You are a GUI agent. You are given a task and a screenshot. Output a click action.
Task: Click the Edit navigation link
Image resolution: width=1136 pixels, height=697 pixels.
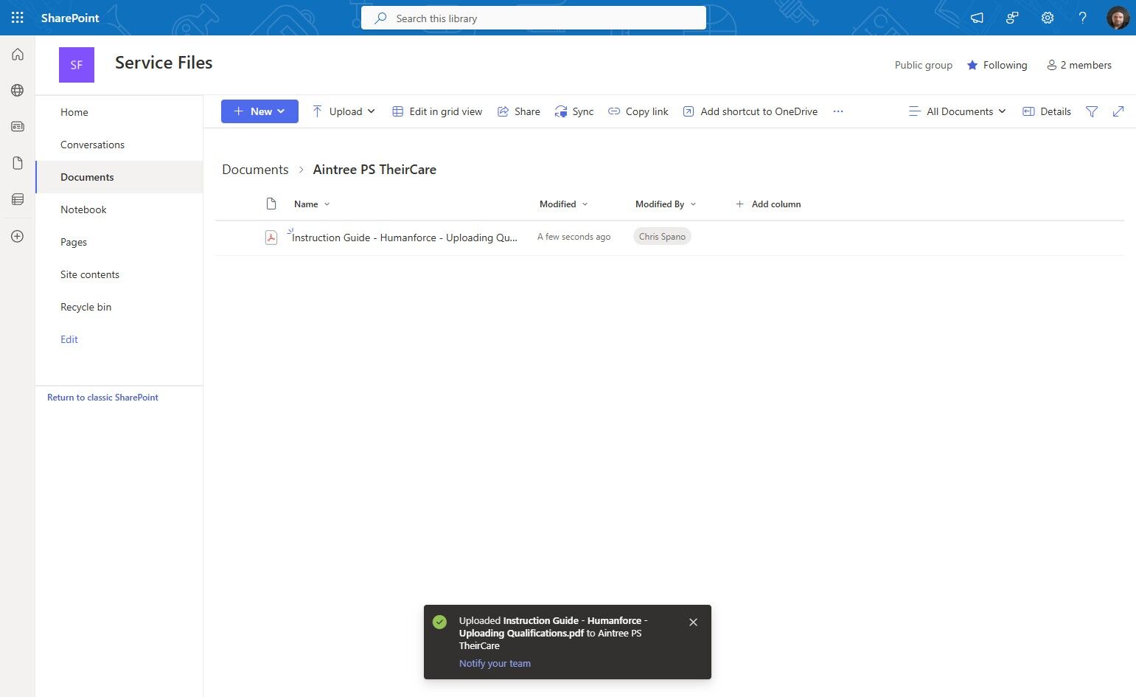69,339
